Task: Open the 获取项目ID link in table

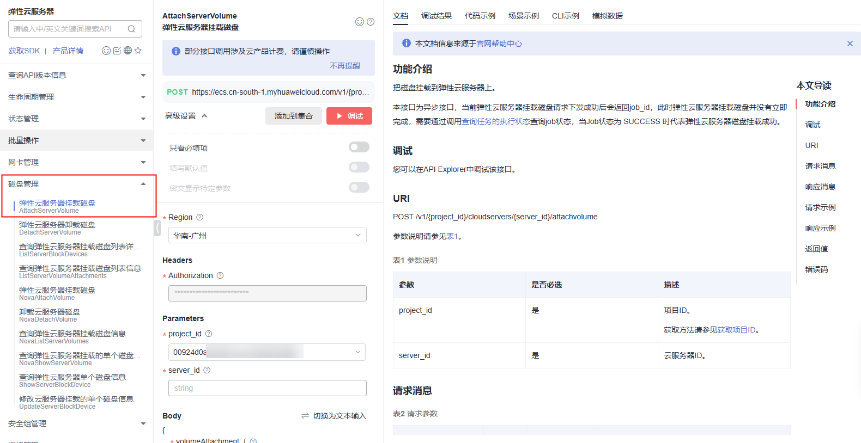Action: (736, 330)
